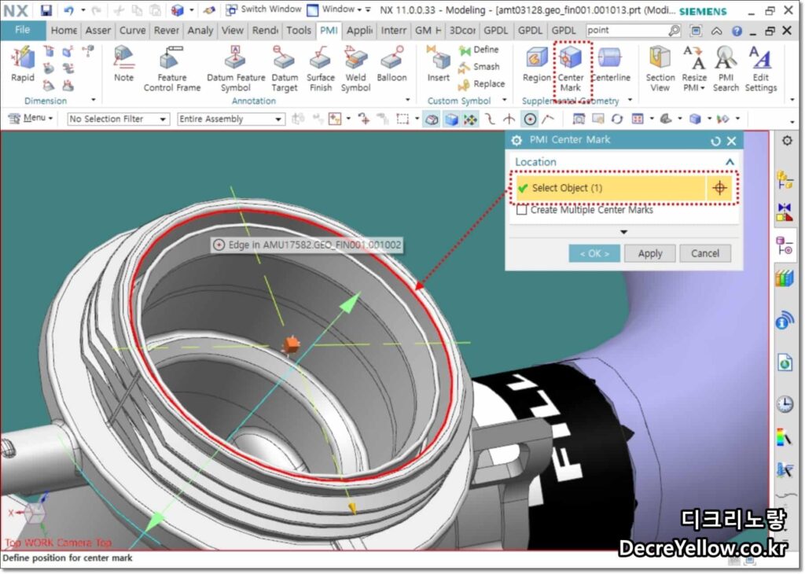Screen dimensions: 805x574
Task: Open the No Selection Filter dropdown
Action: (118, 119)
